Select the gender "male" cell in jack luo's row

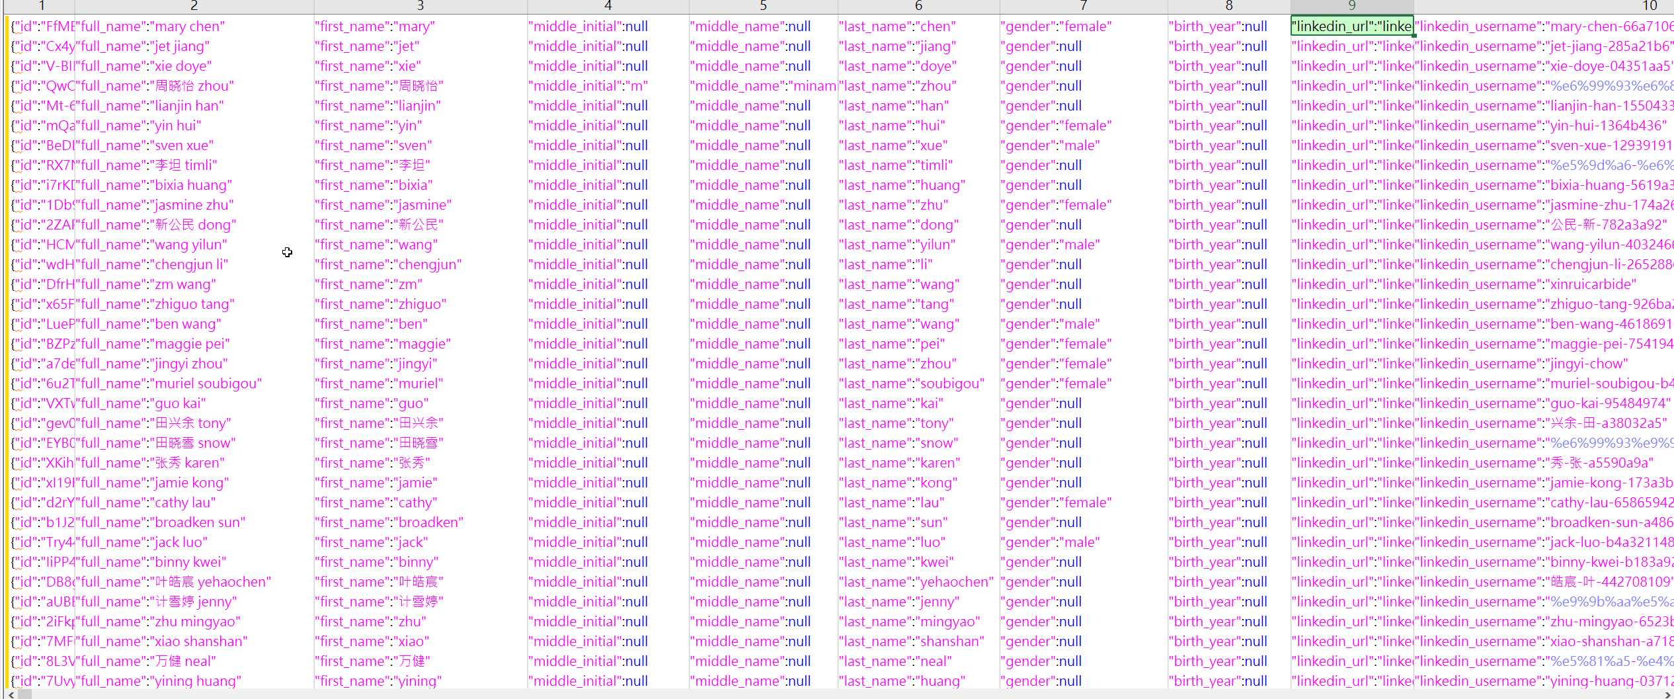1084,542
